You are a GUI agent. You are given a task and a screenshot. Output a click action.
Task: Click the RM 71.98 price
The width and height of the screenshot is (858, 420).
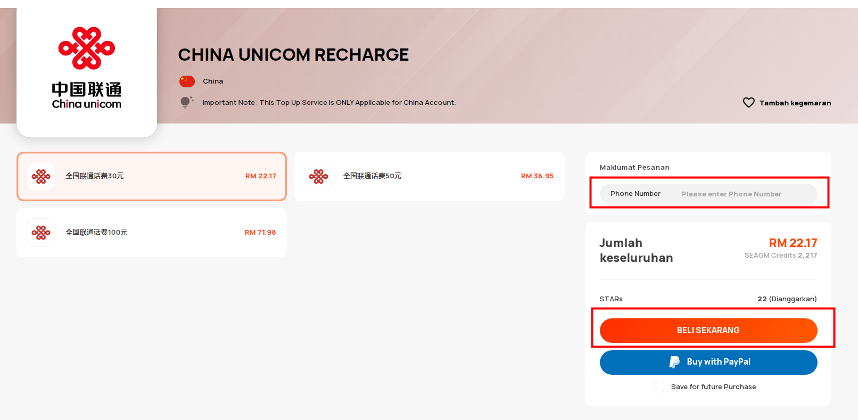260,233
